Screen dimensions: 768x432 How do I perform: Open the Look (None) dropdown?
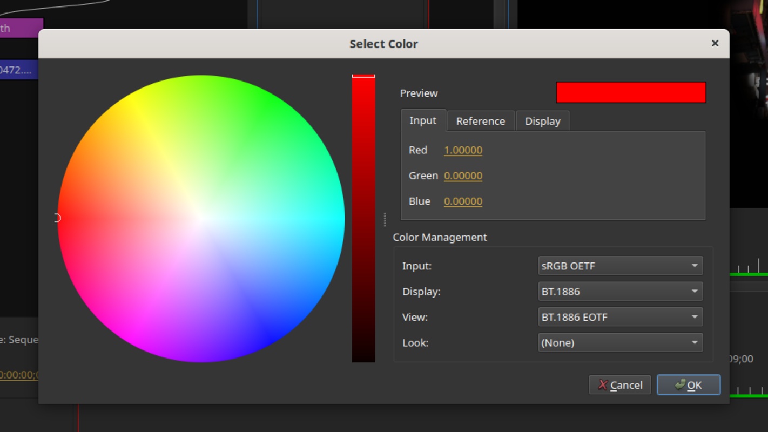coord(621,342)
